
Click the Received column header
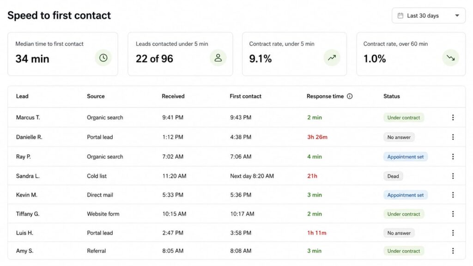coord(173,96)
